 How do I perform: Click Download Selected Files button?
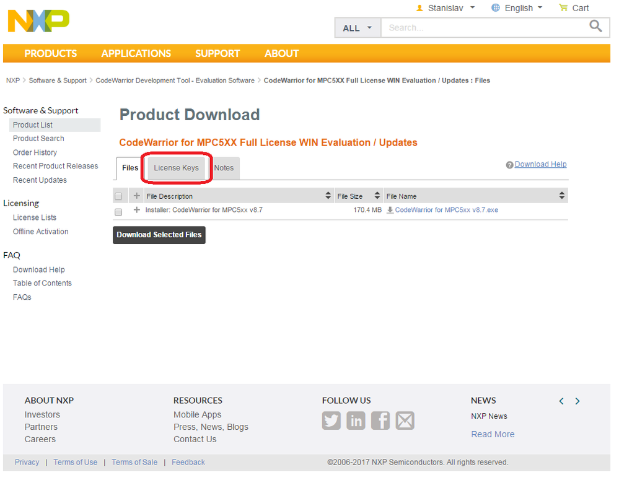(159, 235)
